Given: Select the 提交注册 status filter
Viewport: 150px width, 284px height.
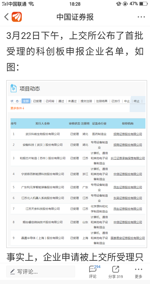Looking at the screenshot, I should tap(86, 101).
